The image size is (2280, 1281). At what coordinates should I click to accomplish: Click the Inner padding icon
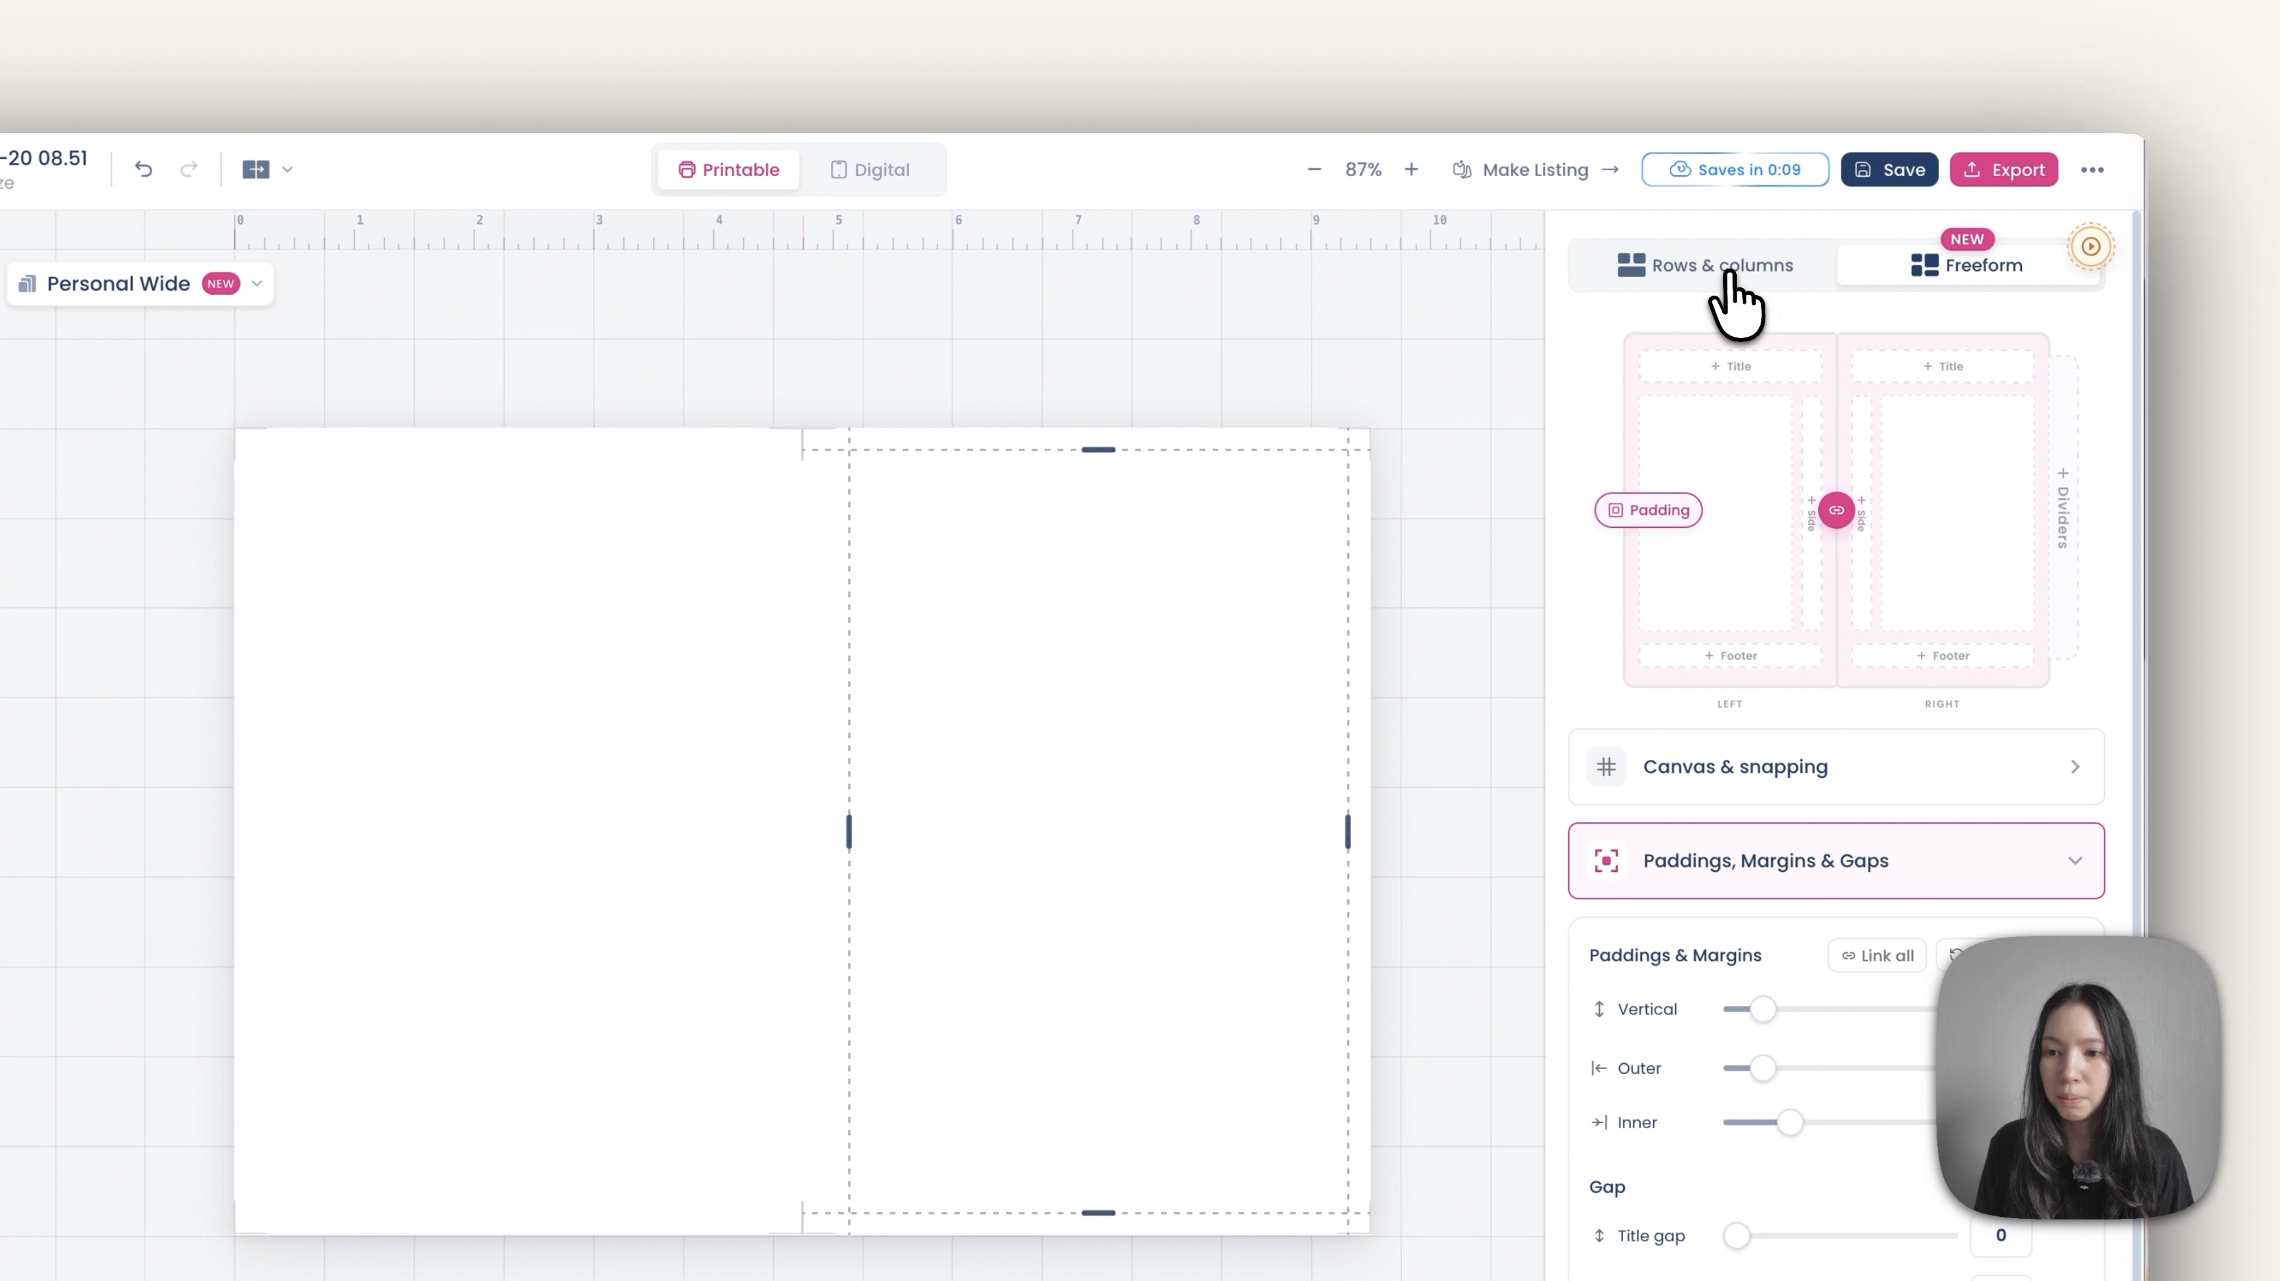tap(1599, 1123)
